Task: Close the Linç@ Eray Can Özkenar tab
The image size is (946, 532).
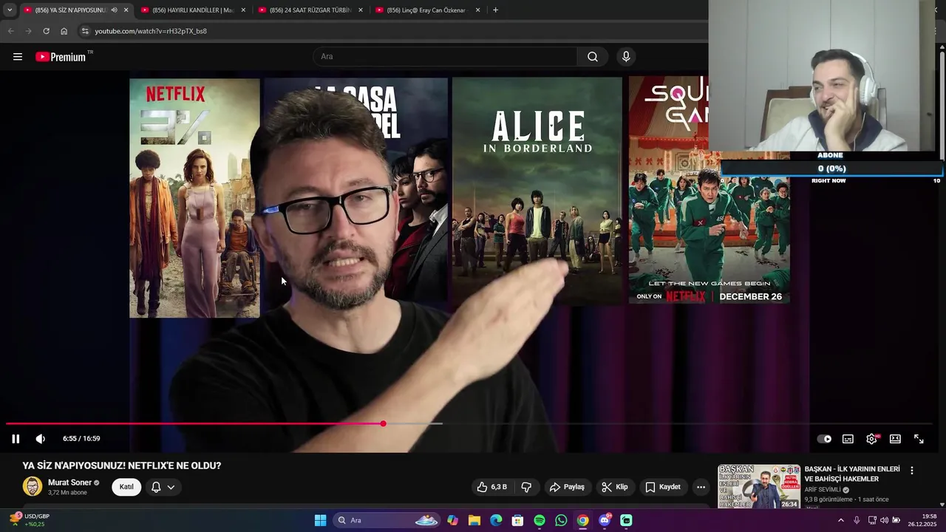Action: tap(477, 10)
